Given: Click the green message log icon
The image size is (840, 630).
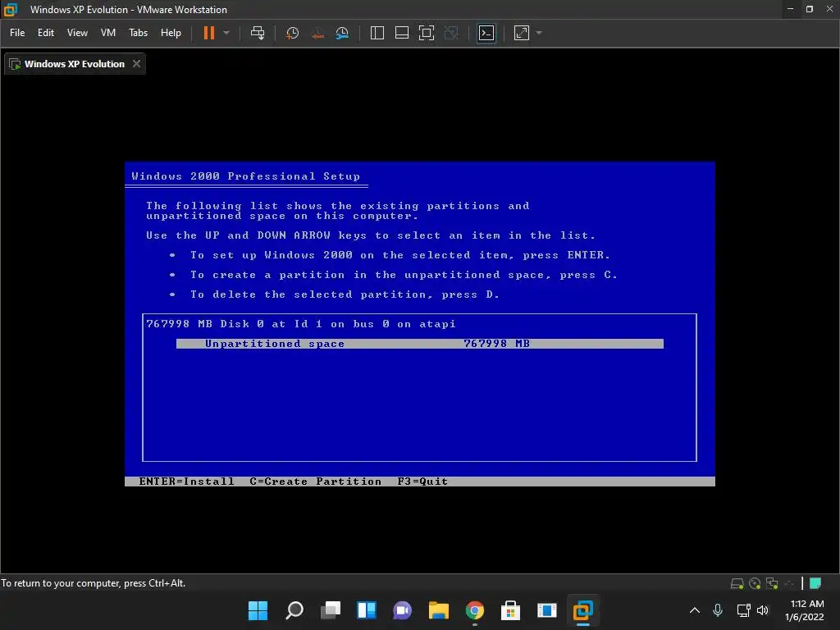Looking at the screenshot, I should tap(815, 583).
